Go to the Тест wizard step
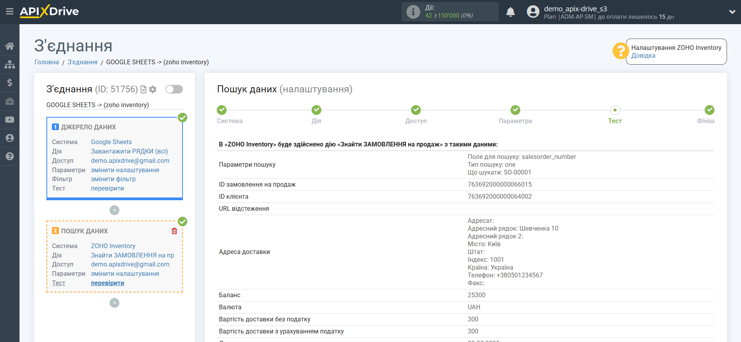741x342 pixels. click(x=615, y=110)
